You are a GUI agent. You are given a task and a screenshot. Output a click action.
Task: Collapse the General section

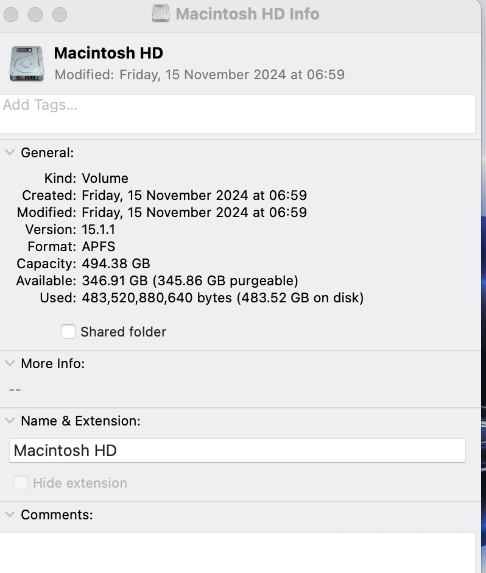coord(10,152)
